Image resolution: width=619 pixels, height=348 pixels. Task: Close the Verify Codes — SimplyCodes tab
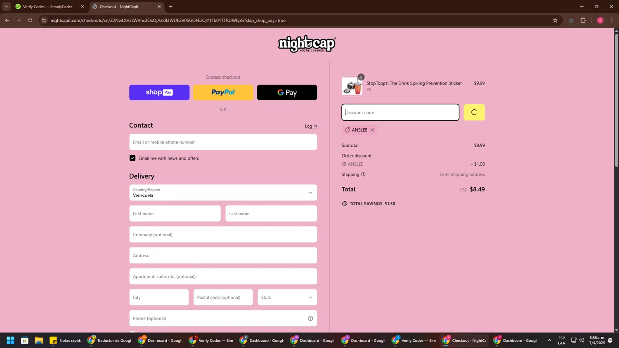82,7
